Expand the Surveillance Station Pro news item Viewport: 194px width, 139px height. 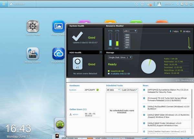click(144, 90)
